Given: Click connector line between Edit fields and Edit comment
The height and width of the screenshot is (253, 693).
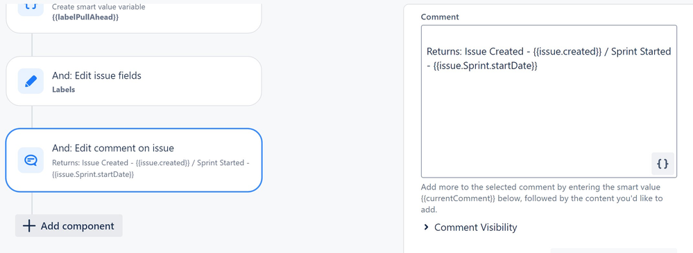Looking at the screenshot, I should [32, 117].
